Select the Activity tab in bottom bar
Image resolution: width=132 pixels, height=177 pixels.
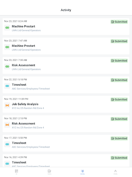pyautogui.click(x=82, y=172)
